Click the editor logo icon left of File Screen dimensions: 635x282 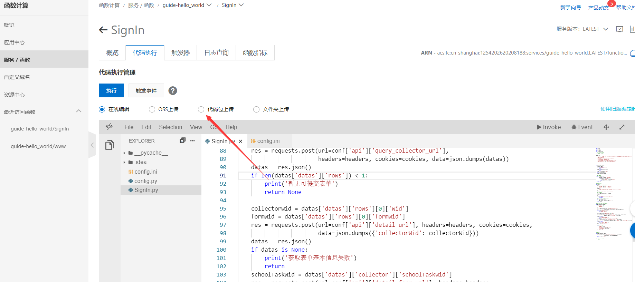click(x=109, y=127)
